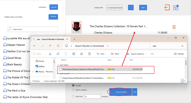Collapse the Last week group

[x=58, y=65]
